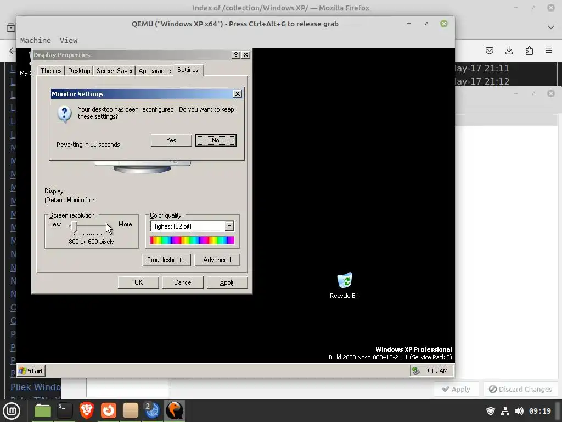Open terminal from the panel
562x422 pixels.
[65, 410]
